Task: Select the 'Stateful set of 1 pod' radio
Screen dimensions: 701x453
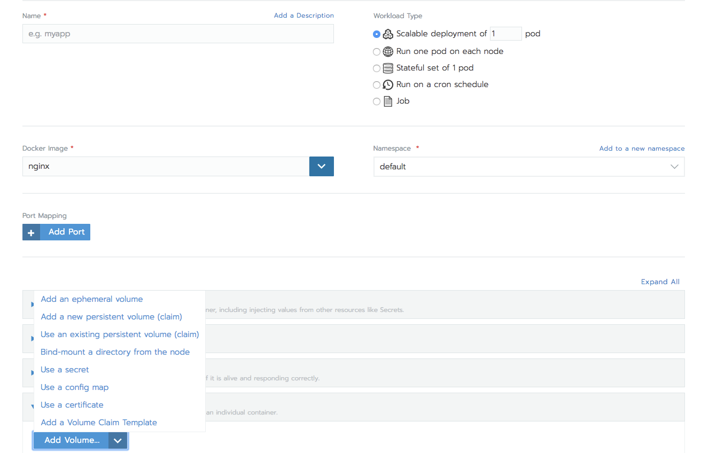Action: tap(377, 68)
